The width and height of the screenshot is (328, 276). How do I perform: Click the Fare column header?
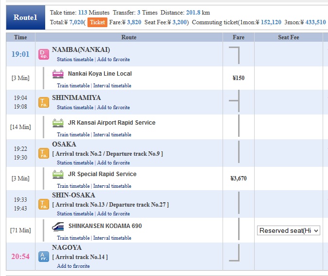click(x=239, y=37)
